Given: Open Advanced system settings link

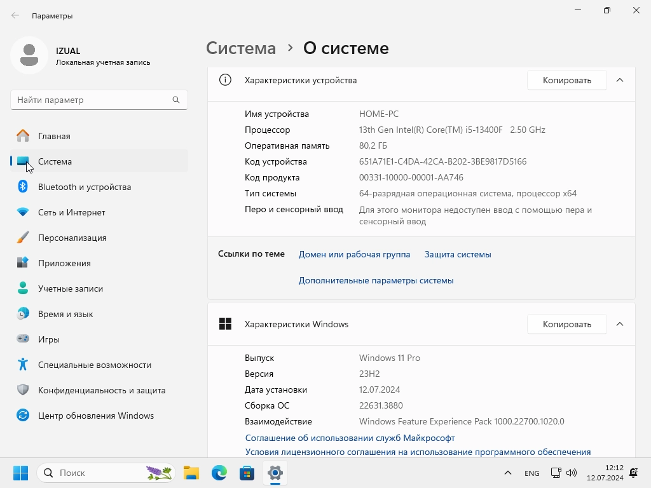Looking at the screenshot, I should [376, 280].
